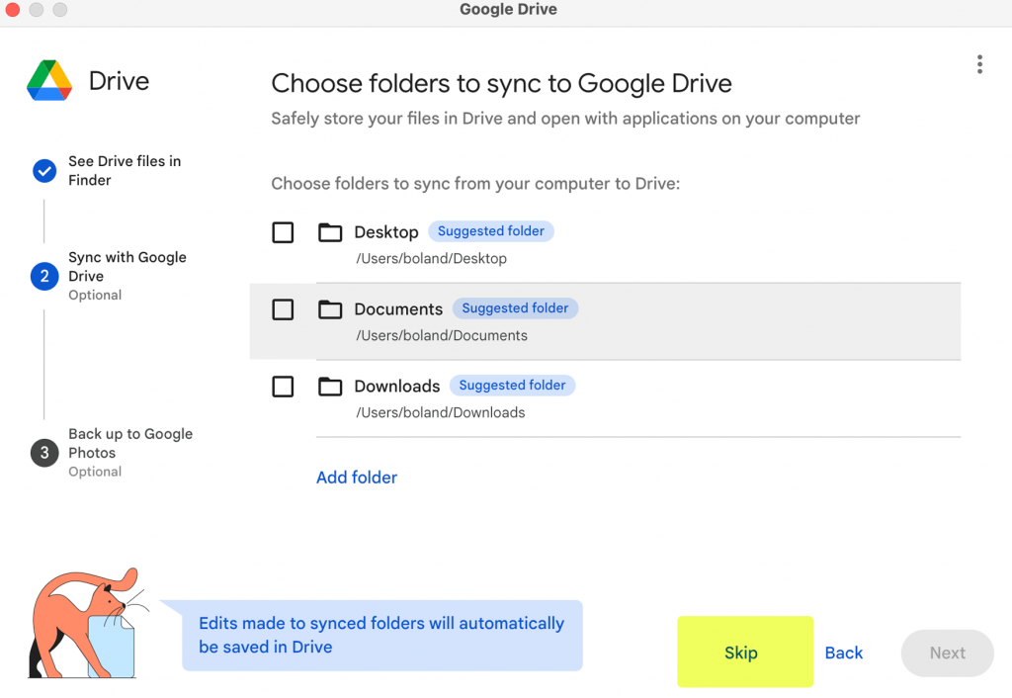
Task: Click the Documents folder name
Action: coord(398,309)
